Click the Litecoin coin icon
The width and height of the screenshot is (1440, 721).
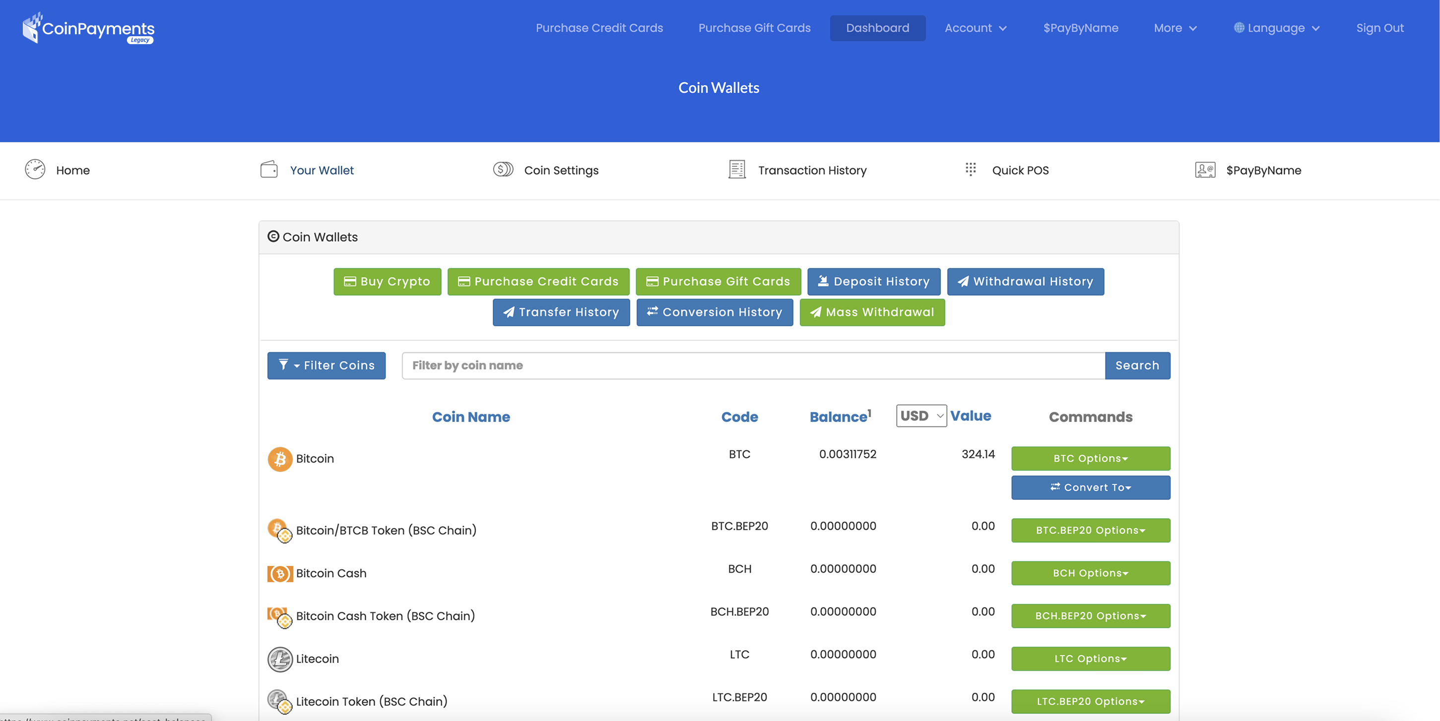click(x=279, y=659)
